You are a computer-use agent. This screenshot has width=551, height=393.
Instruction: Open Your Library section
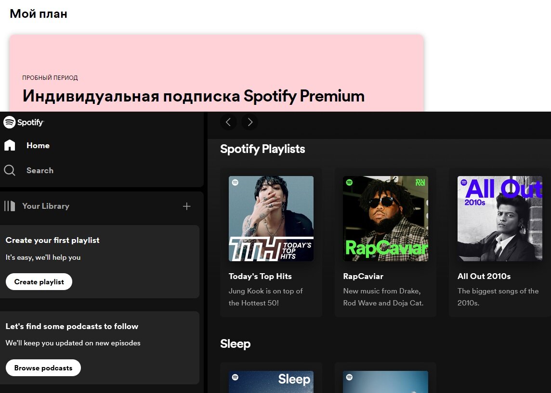click(x=46, y=206)
